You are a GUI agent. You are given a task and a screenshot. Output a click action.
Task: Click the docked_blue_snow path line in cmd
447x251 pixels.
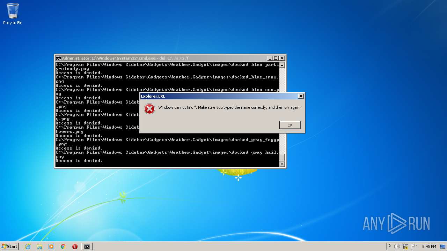pos(167,77)
